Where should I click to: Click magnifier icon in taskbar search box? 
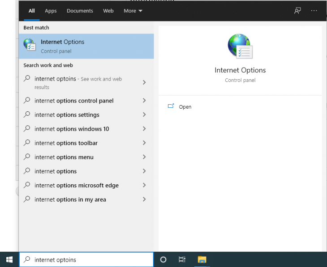click(27, 259)
